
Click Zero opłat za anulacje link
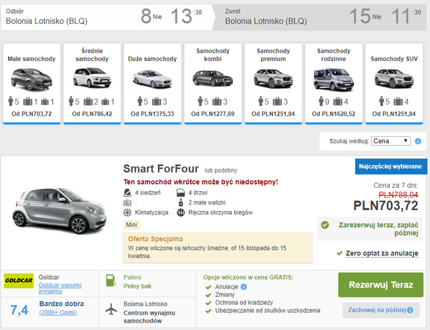point(382,253)
